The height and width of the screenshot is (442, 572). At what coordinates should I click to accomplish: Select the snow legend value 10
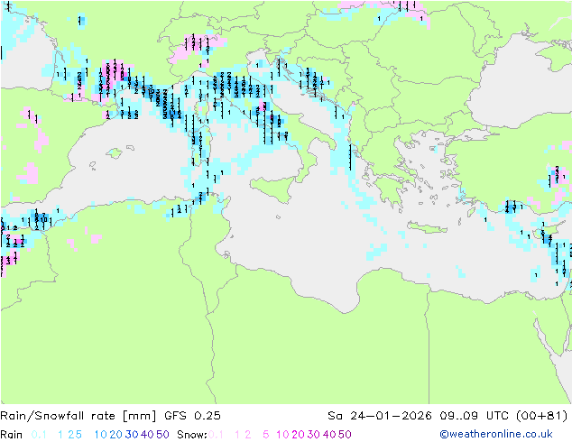pyautogui.click(x=282, y=435)
